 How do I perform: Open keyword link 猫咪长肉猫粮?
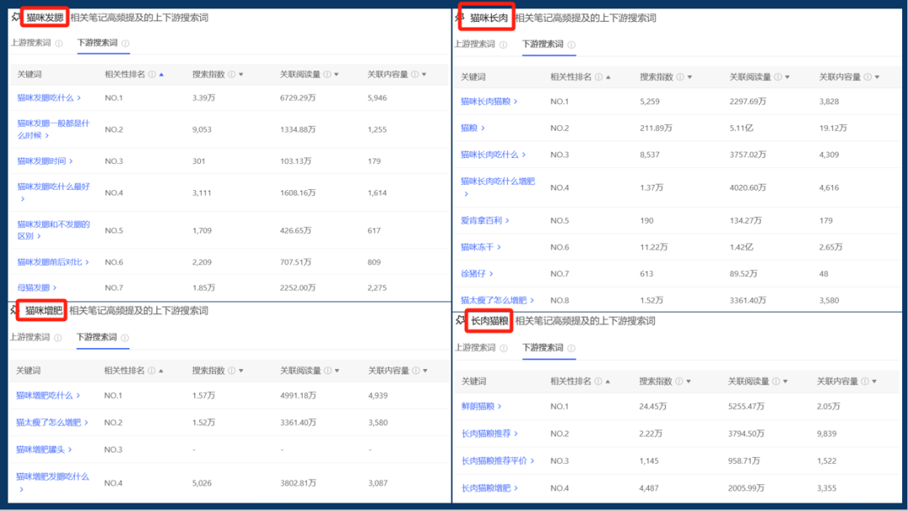click(489, 101)
